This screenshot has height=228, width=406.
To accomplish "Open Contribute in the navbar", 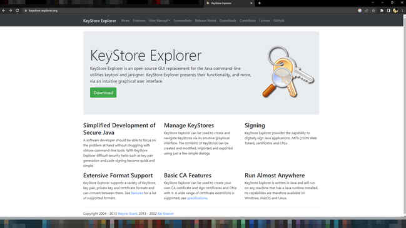I will pos(248,21).
